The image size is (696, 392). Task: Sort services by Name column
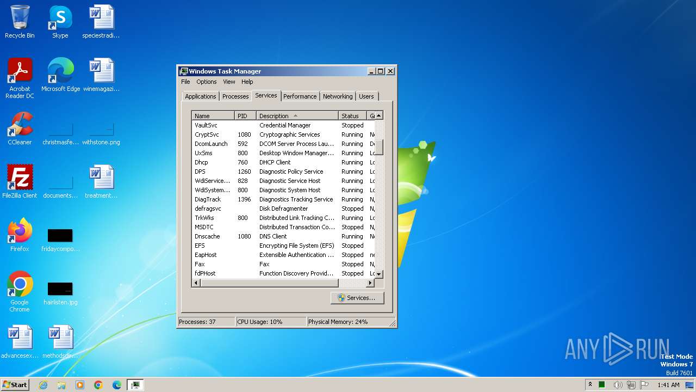(x=213, y=116)
